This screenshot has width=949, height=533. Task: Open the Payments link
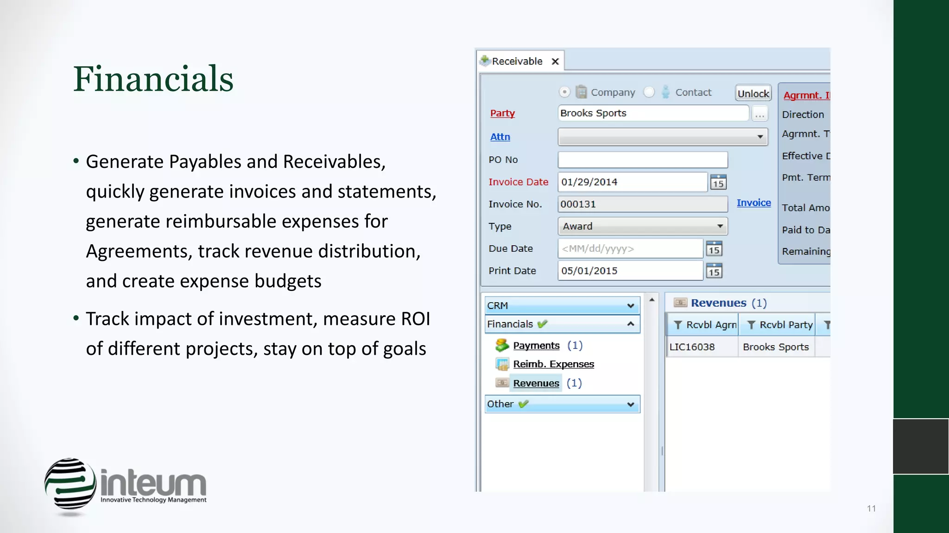[536, 346]
